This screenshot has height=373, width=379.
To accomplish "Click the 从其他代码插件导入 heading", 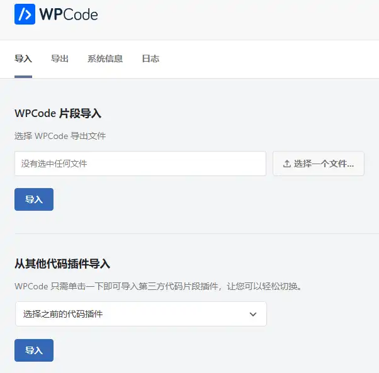I will click(x=62, y=264).
